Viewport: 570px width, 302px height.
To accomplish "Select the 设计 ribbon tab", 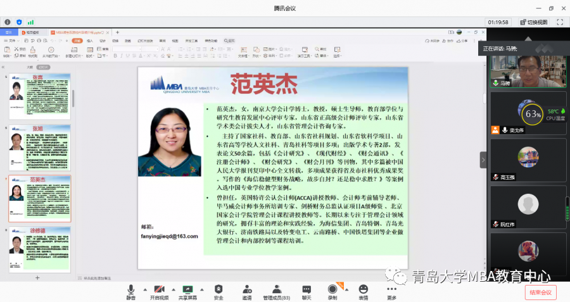I will (103, 41).
